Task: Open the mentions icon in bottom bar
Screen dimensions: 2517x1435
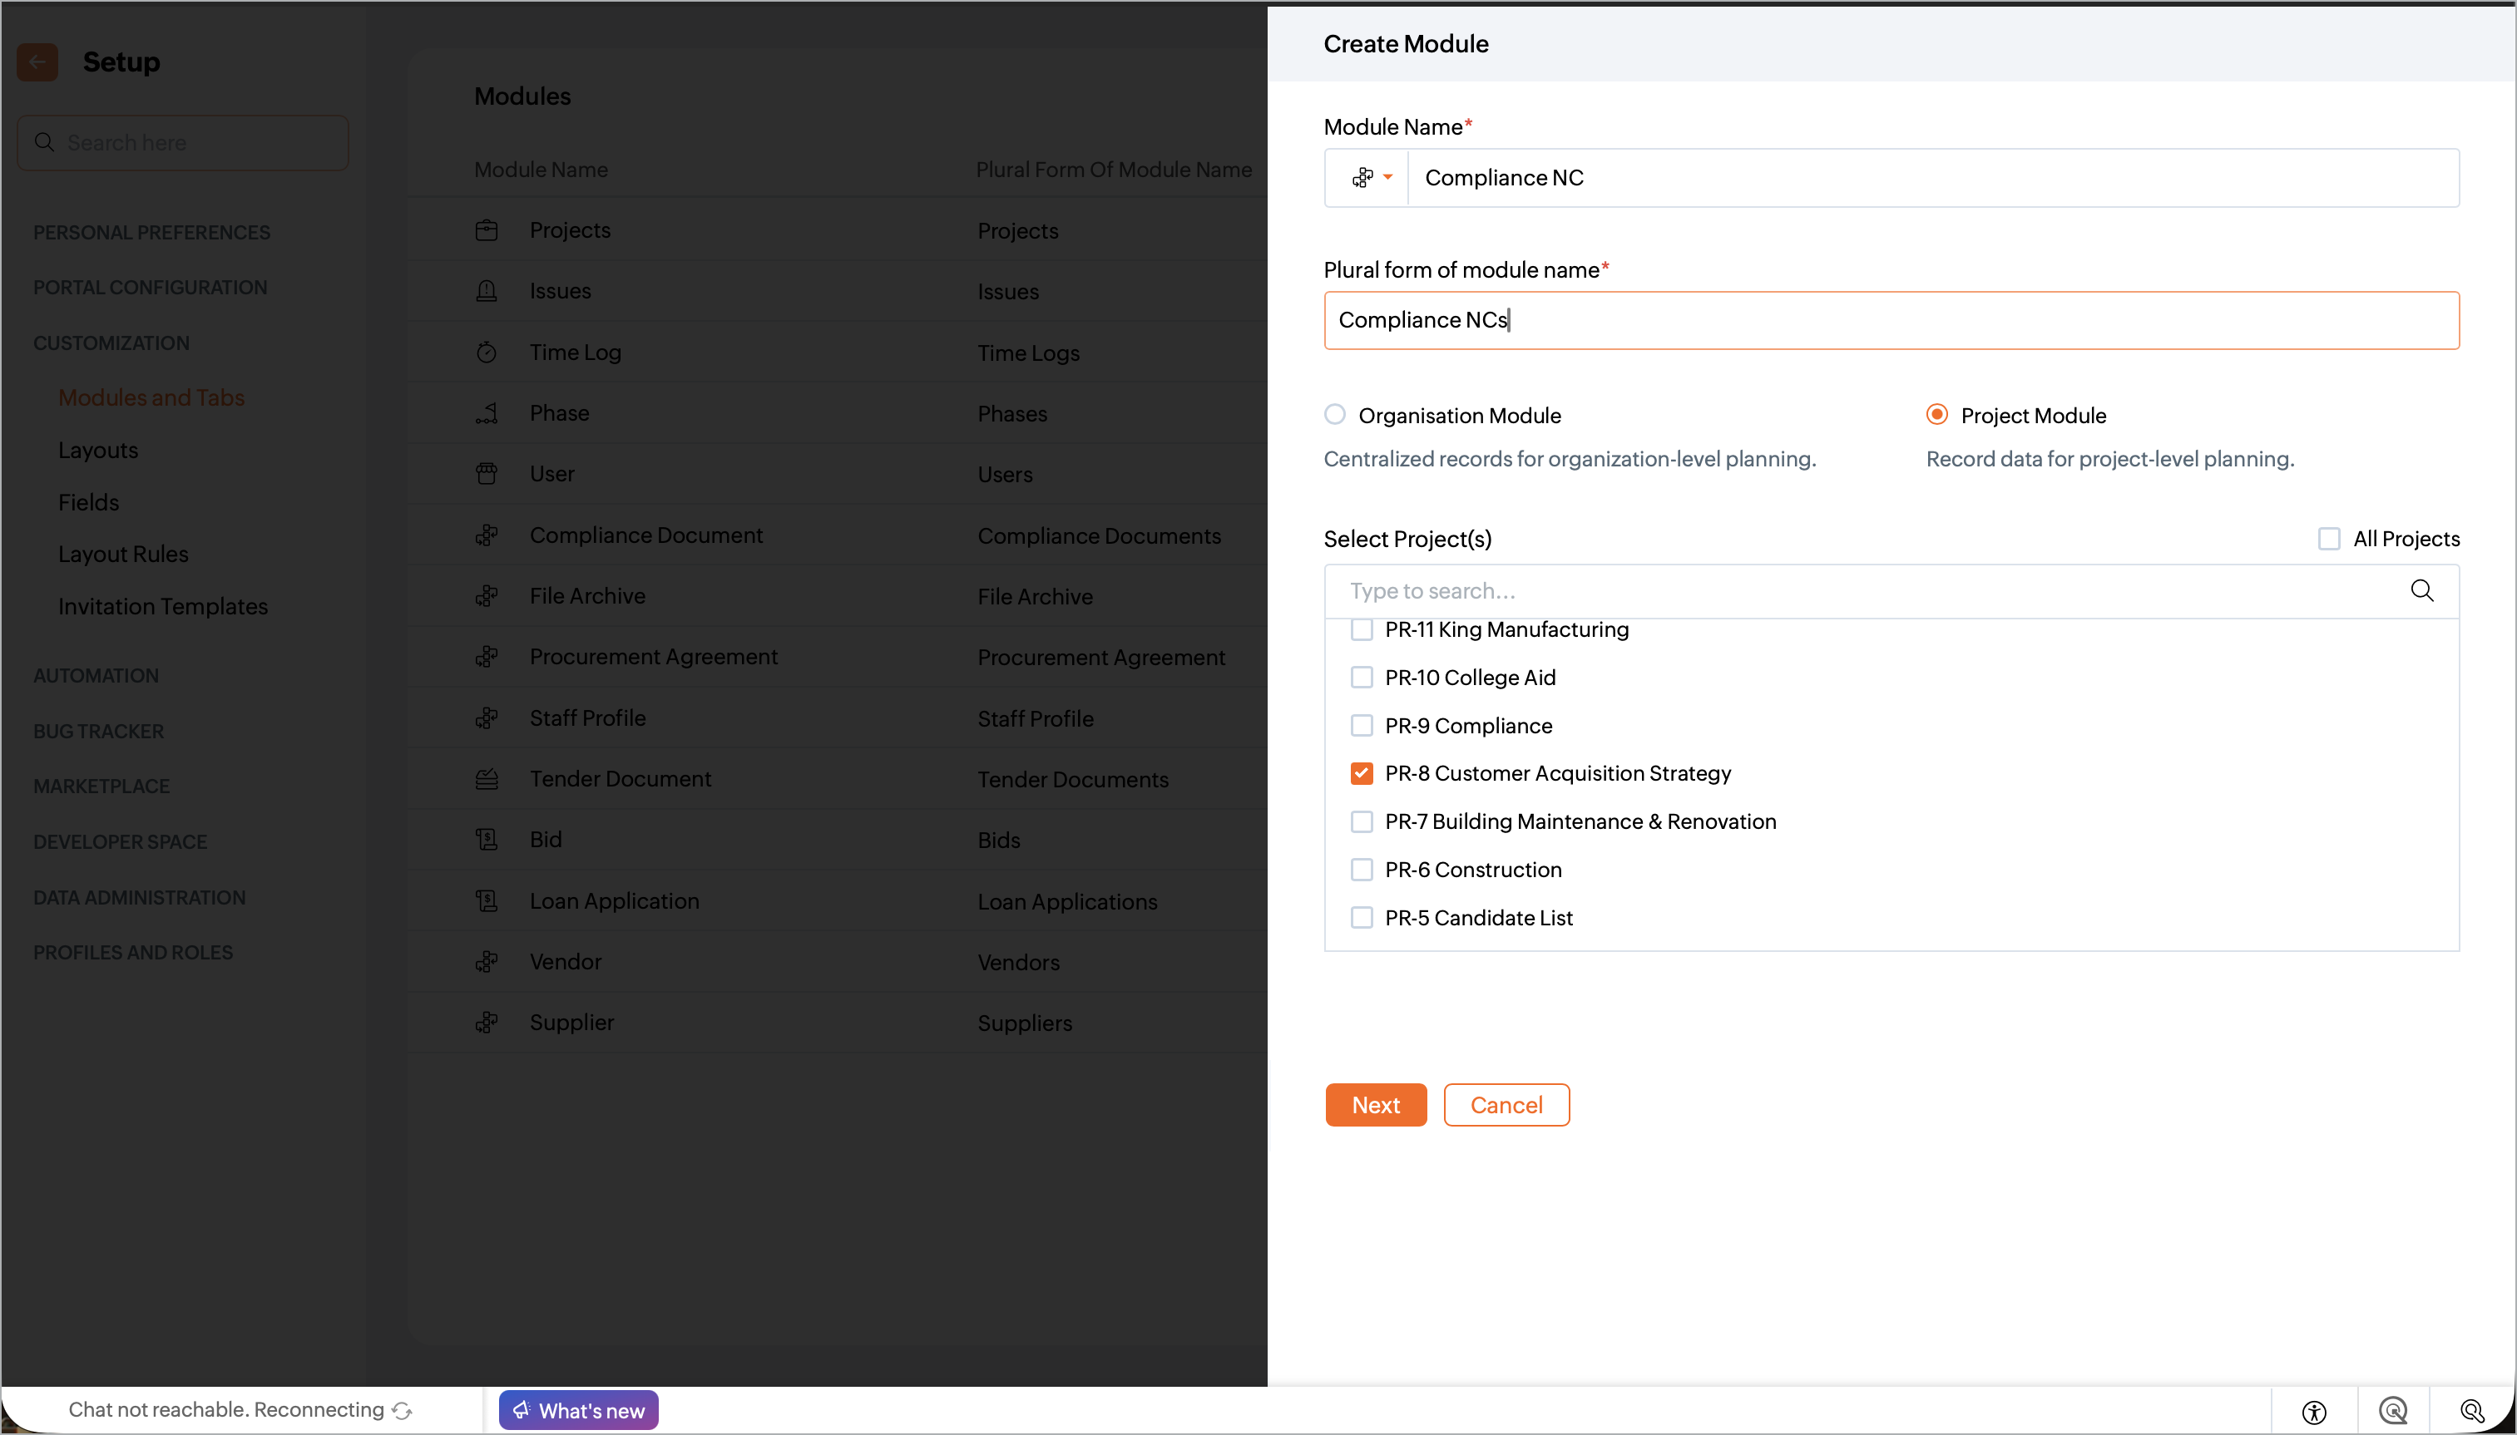Action: click(2393, 1412)
